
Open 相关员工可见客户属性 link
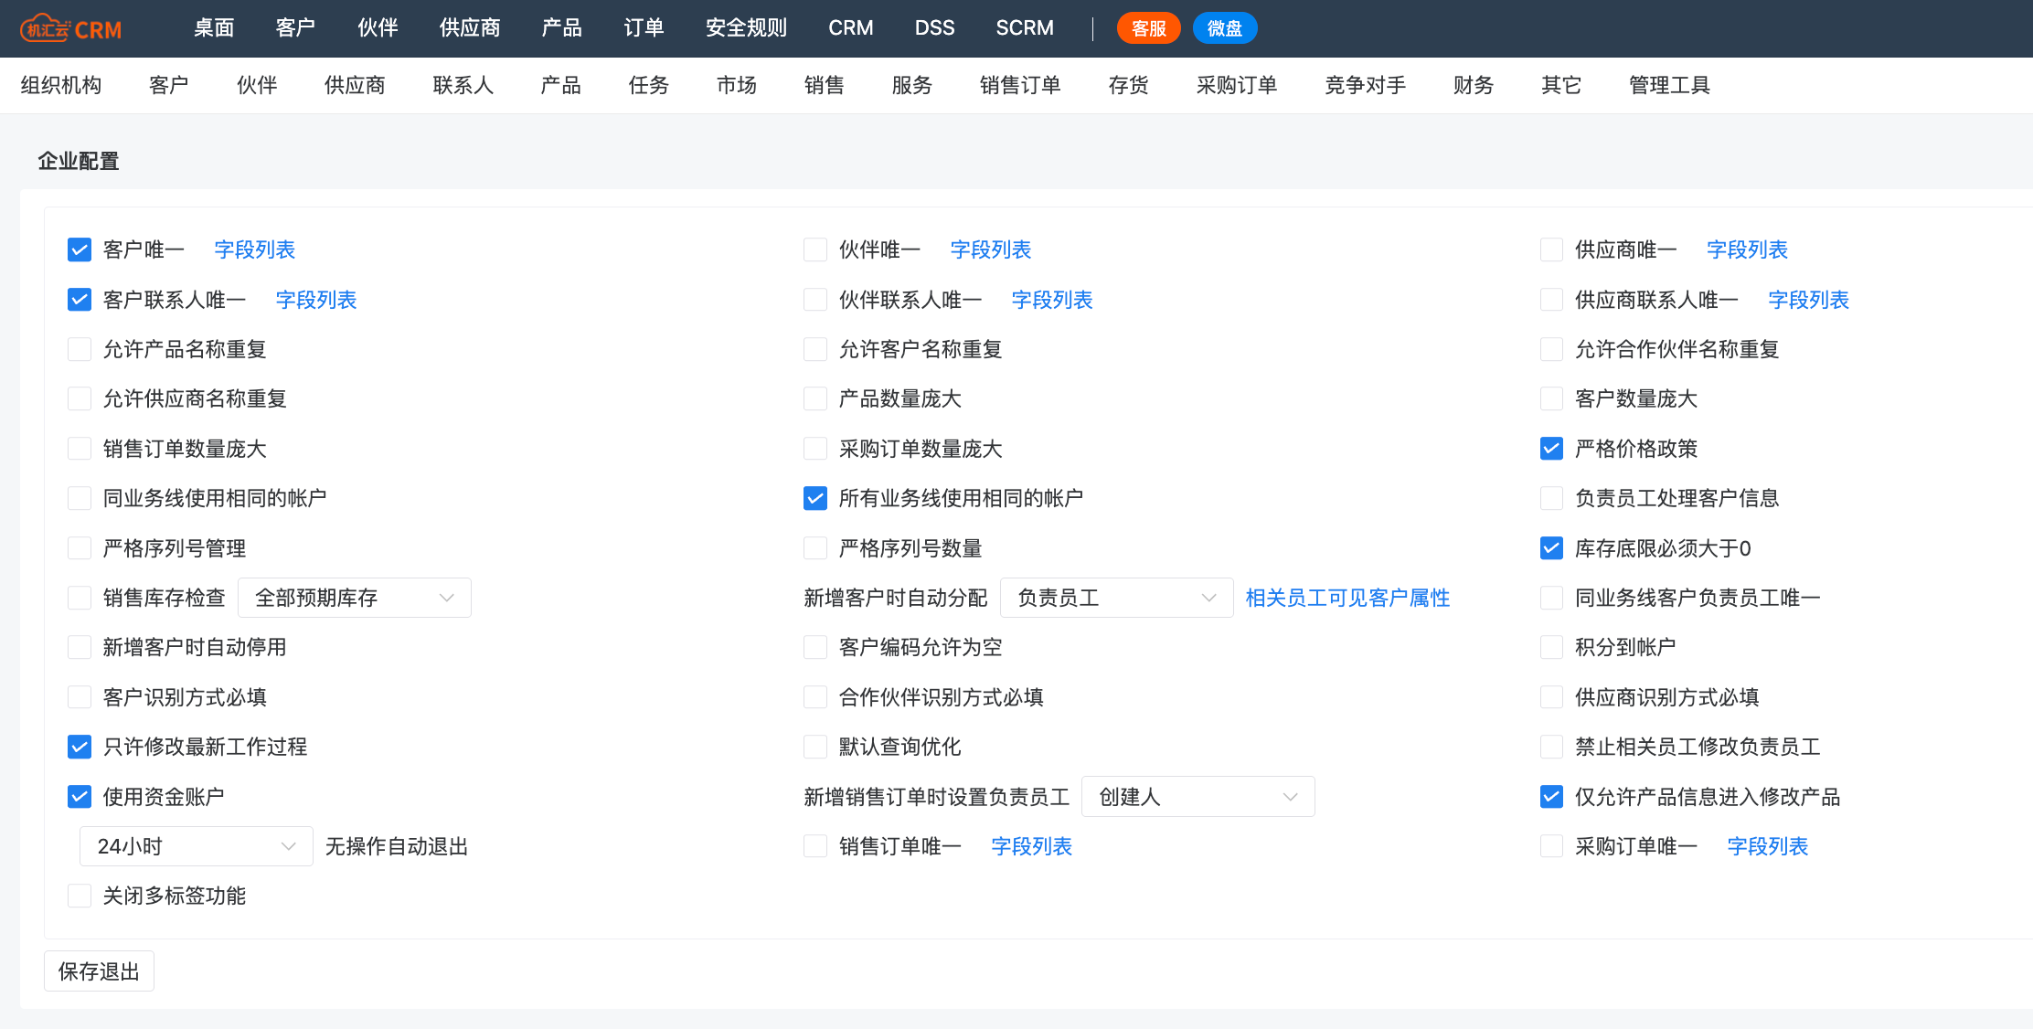1347,598
